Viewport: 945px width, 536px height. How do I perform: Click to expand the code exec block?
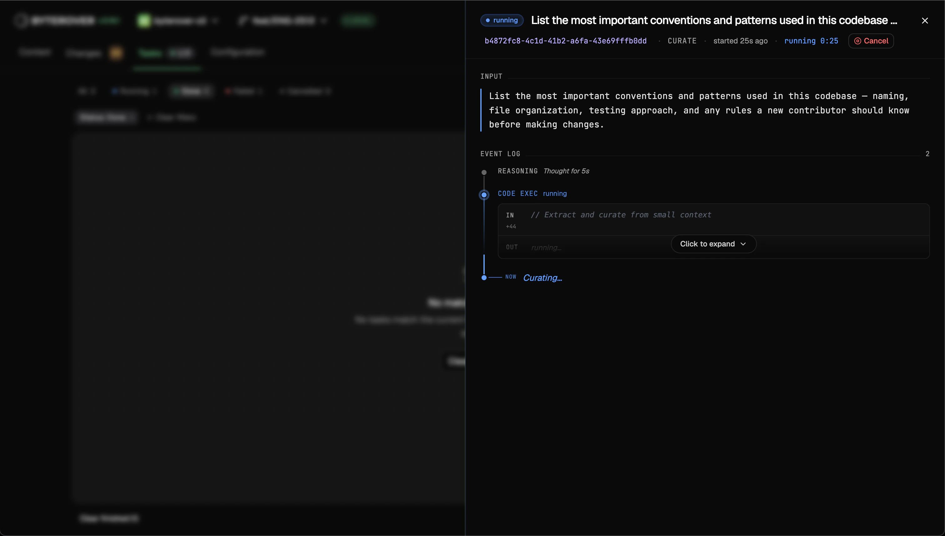714,244
